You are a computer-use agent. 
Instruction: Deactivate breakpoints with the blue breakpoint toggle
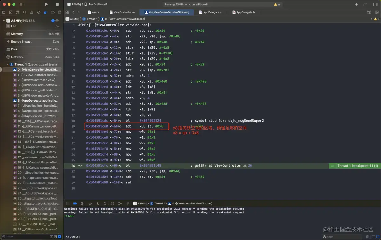coord(75,203)
